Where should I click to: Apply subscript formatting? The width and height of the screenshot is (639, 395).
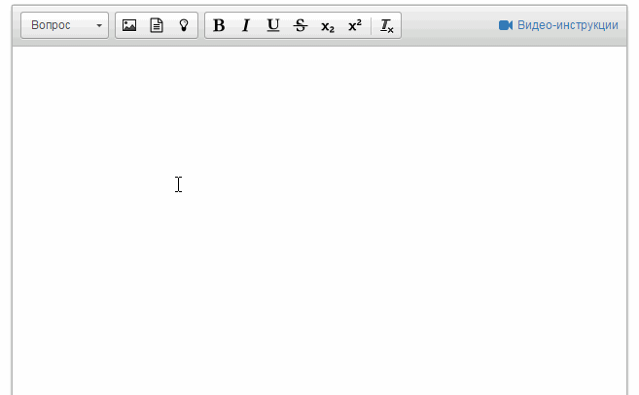328,25
